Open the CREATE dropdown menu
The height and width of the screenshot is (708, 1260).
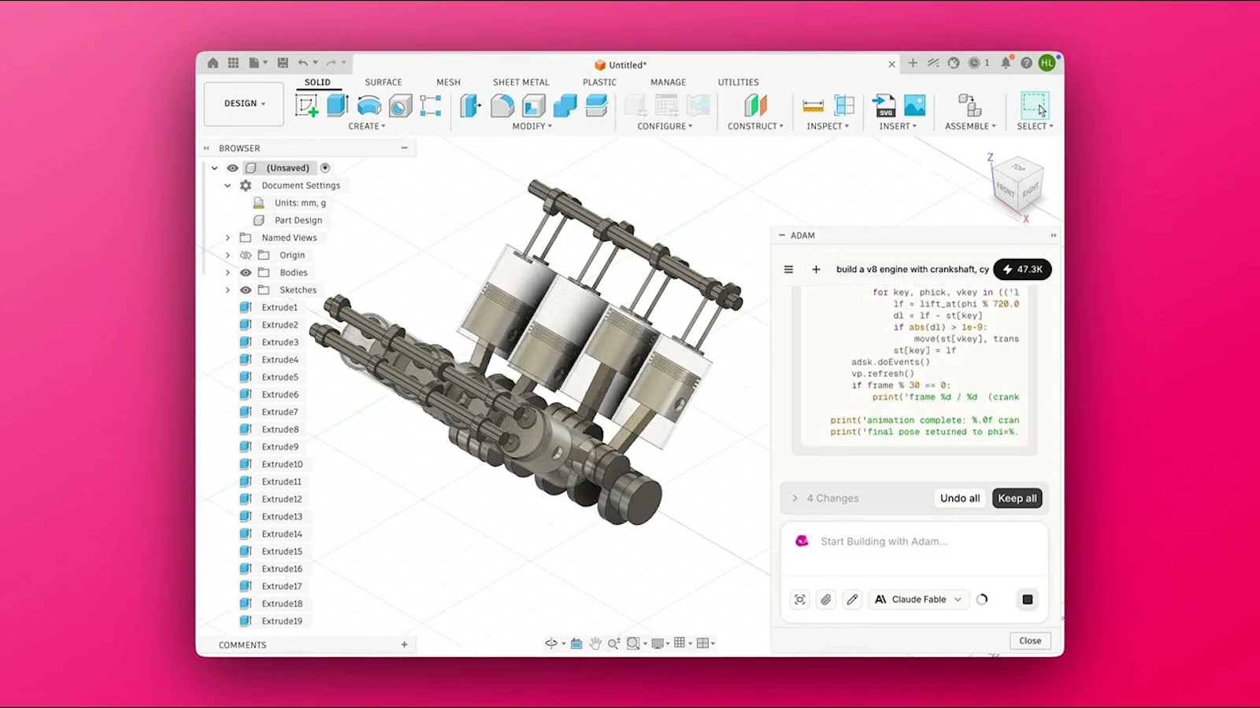pyautogui.click(x=367, y=126)
